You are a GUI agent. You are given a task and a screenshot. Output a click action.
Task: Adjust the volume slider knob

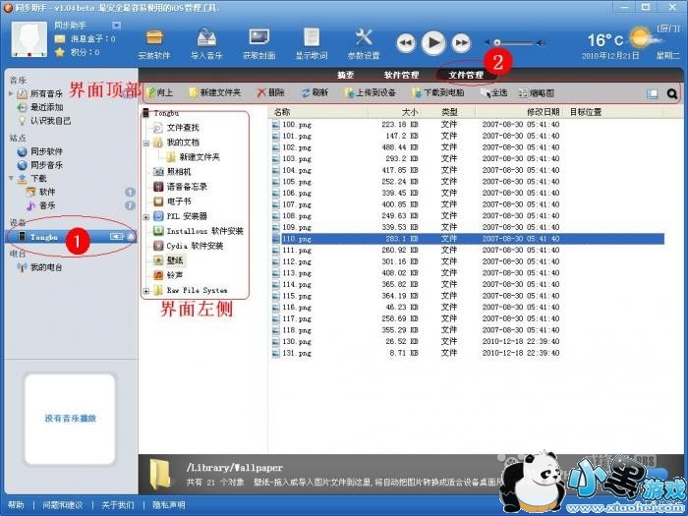497,42
